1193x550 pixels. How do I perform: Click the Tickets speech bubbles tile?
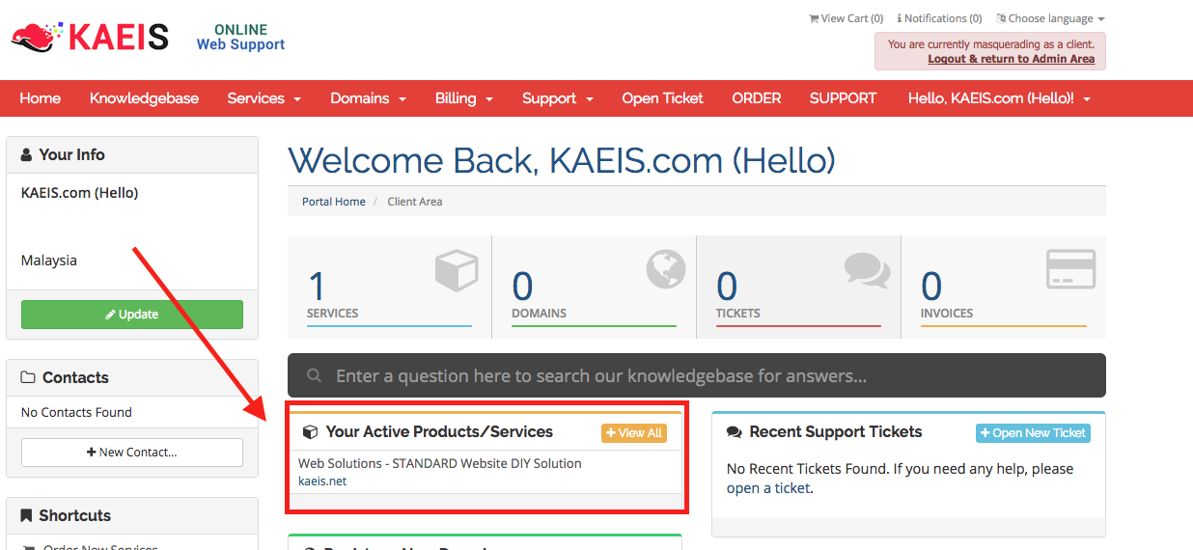click(x=798, y=287)
